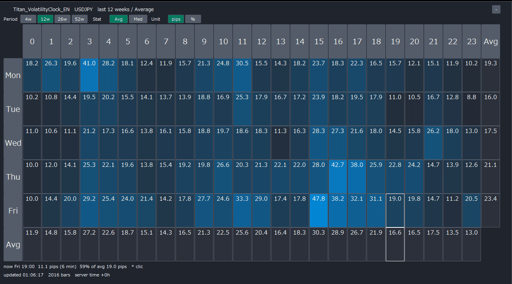
Task: Click Tuesday cell showing 23.9
Action: [319, 109]
